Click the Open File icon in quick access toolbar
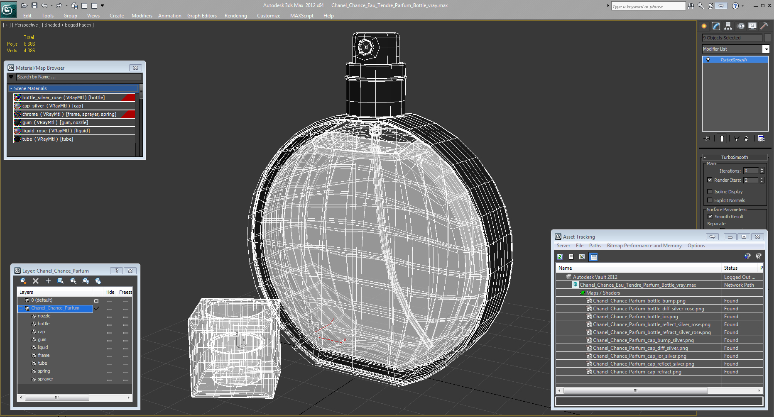The height and width of the screenshot is (417, 774). (x=24, y=5)
